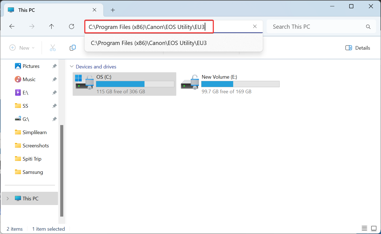Open a new tab with plus button
Screen dimensions: 381x234
tap(113, 10)
